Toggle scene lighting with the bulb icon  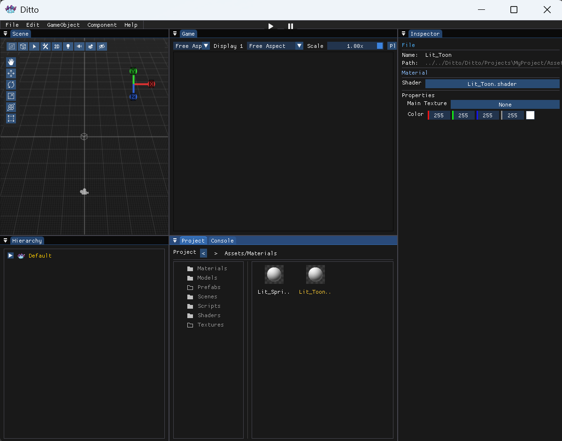(68, 46)
